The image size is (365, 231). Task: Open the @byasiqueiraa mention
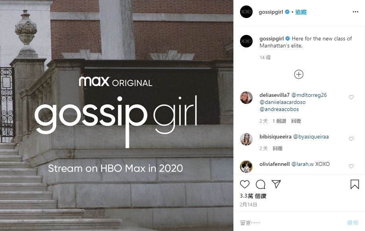click(x=311, y=136)
